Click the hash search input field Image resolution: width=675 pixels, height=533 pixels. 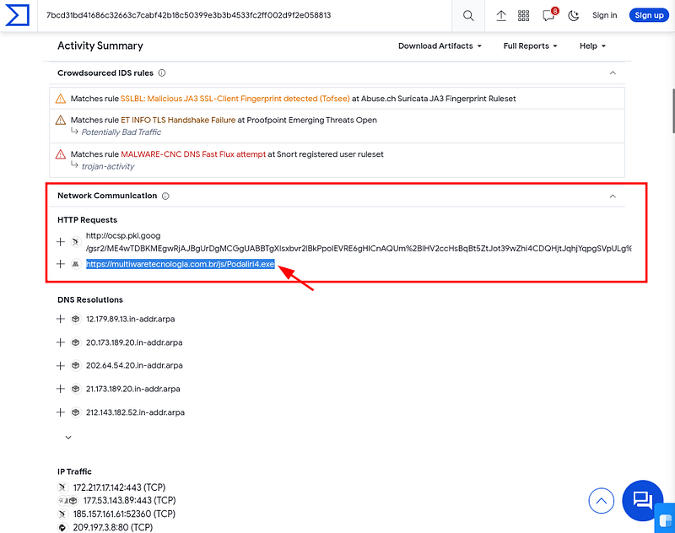pos(245,15)
